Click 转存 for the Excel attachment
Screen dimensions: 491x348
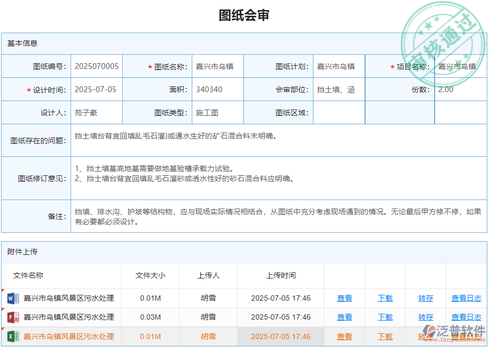(425, 336)
